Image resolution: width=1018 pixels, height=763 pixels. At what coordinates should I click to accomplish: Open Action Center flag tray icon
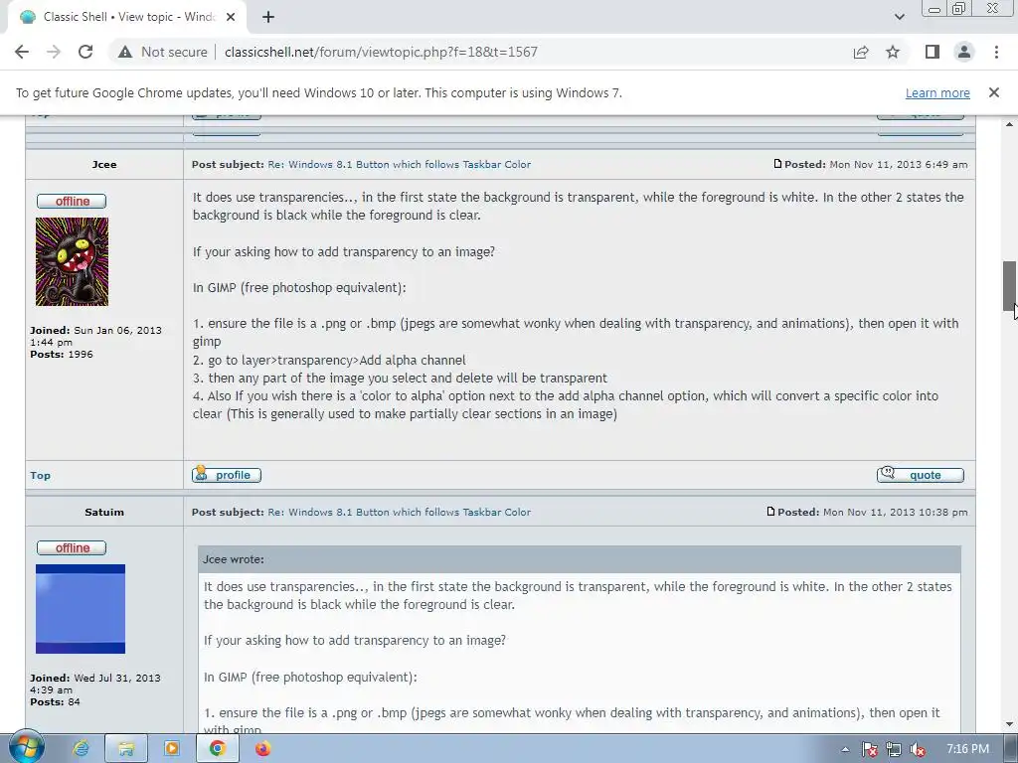tap(869, 749)
